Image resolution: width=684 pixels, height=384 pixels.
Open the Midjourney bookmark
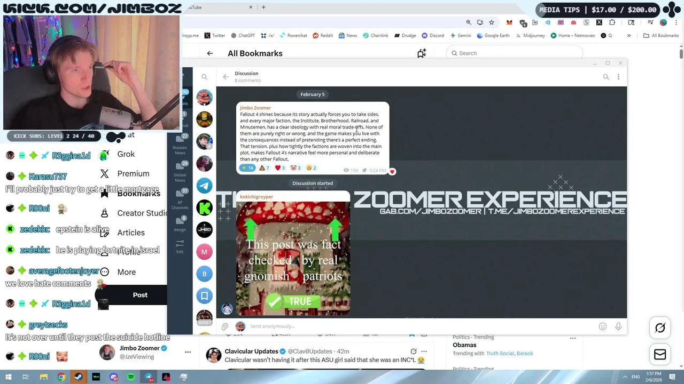(x=530, y=36)
